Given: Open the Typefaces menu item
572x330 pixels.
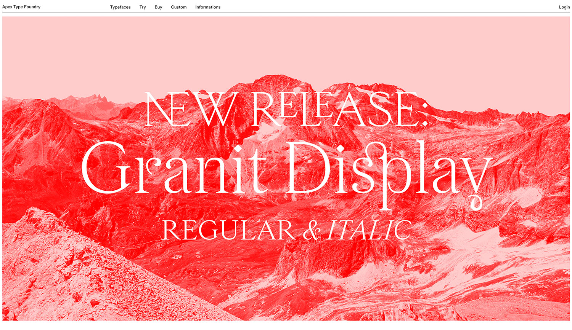Looking at the screenshot, I should pyautogui.click(x=120, y=7).
